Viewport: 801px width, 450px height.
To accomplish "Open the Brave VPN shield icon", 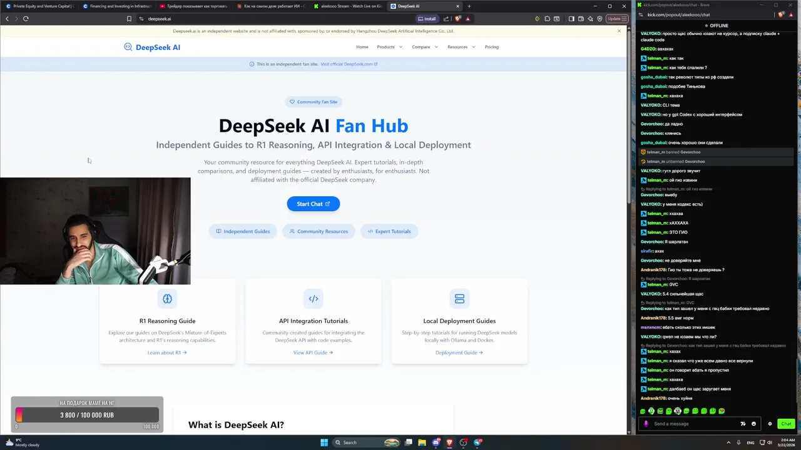I will click(599, 19).
